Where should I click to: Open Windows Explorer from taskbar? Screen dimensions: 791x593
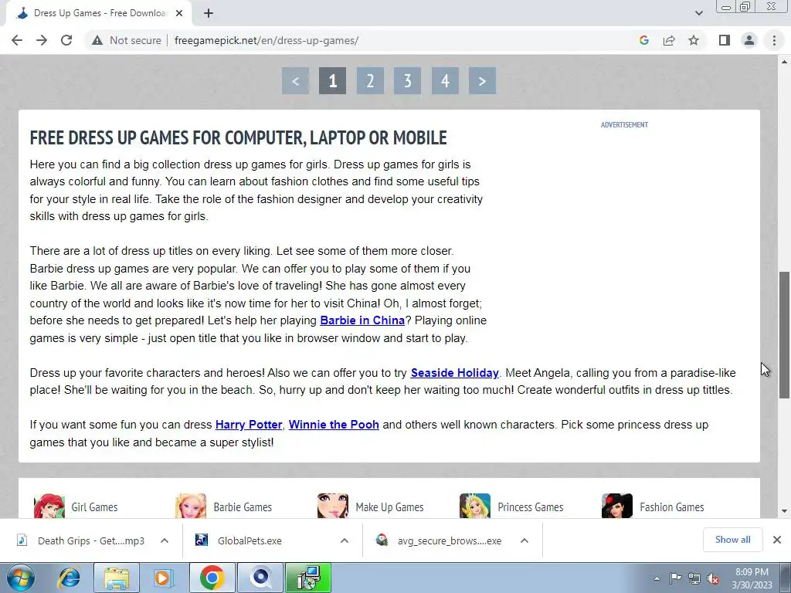[117, 578]
